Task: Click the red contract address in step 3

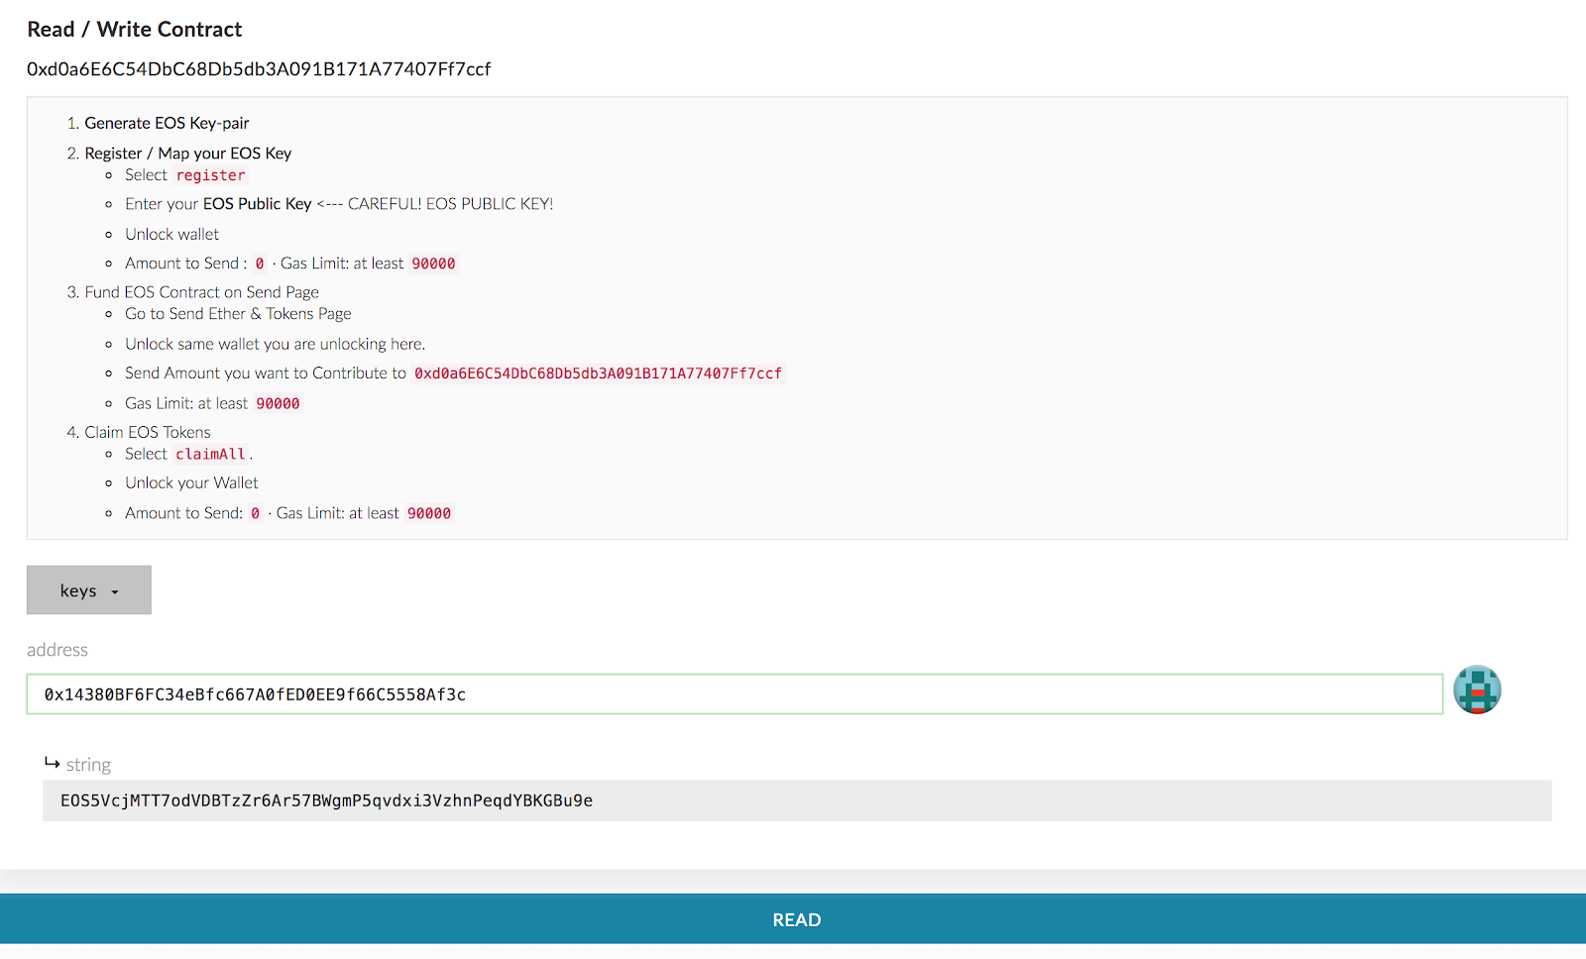Action: pos(598,373)
